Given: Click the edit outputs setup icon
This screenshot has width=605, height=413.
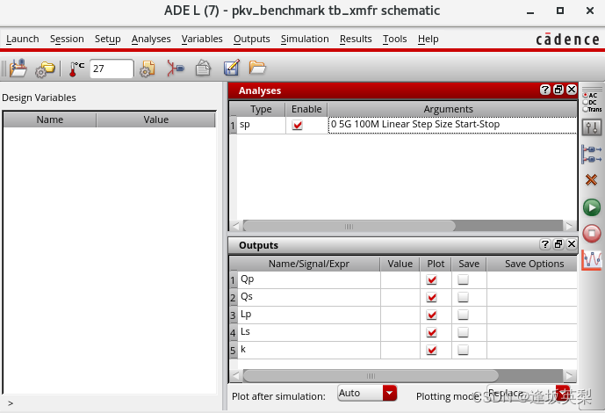Looking at the screenshot, I should (x=232, y=68).
